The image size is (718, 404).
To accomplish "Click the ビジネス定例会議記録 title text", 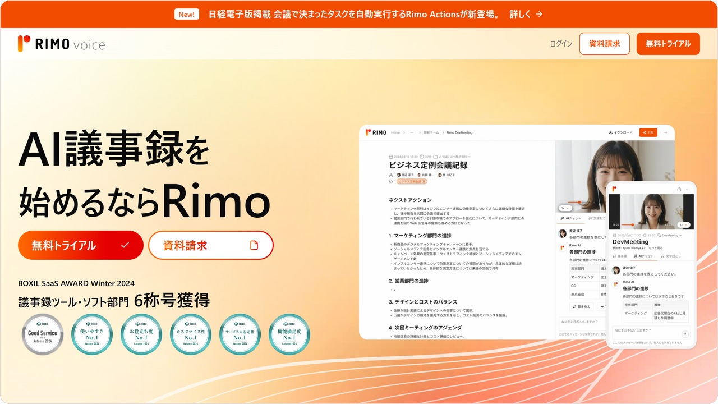I will coord(429,165).
